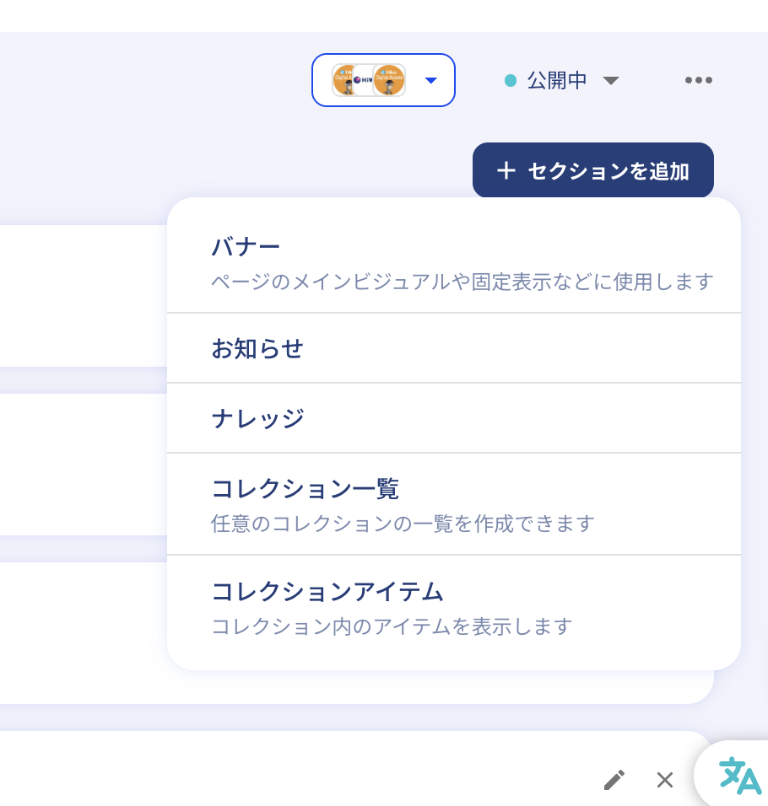
Task: Click the plus icon in セクションを追加
Action: tap(506, 171)
